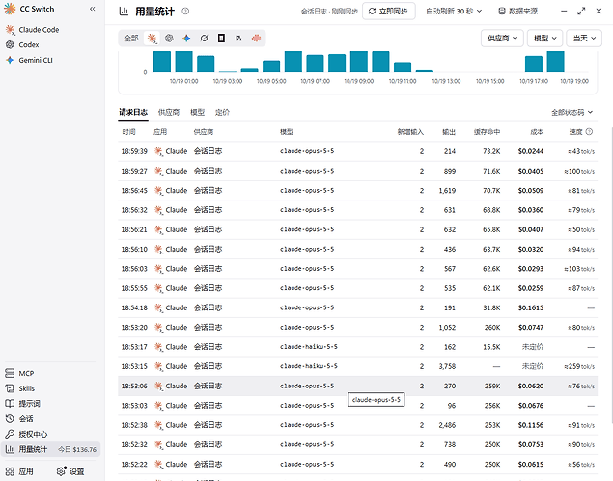Viewport: 613px width, 481px height.
Task: Select the Pi app filter icon
Action: click(238, 38)
